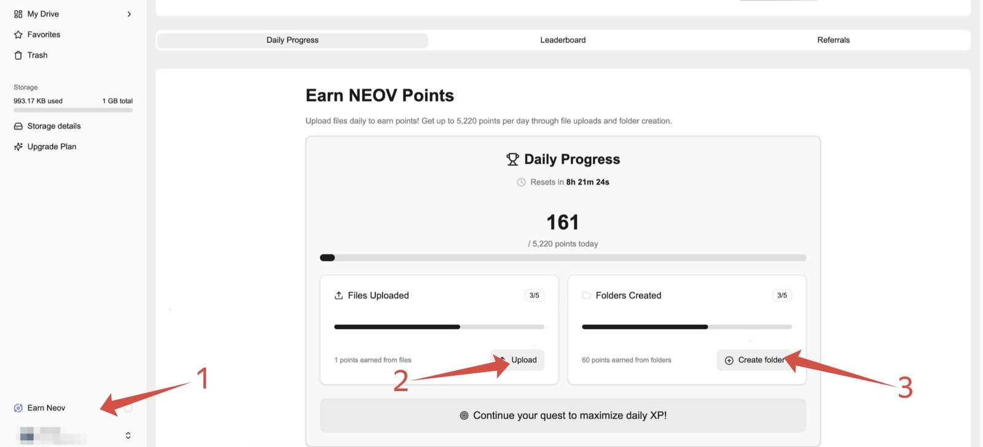Click the Storage details disk icon
The image size is (983, 447).
[18, 126]
